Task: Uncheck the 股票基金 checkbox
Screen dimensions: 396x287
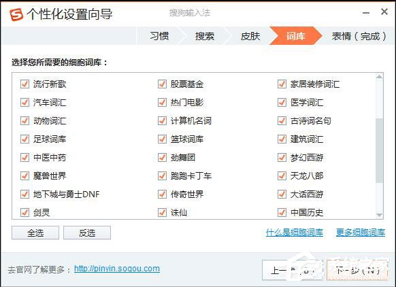Action: pos(162,84)
